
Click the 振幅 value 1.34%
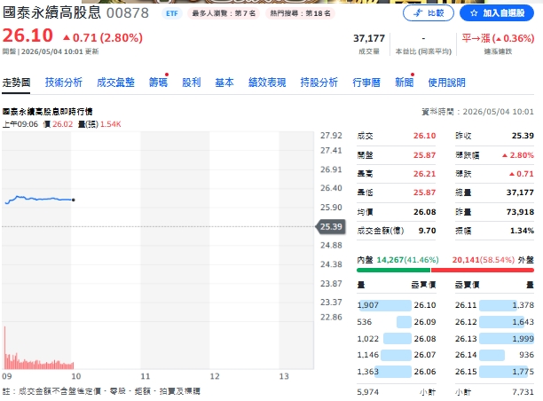522,231
